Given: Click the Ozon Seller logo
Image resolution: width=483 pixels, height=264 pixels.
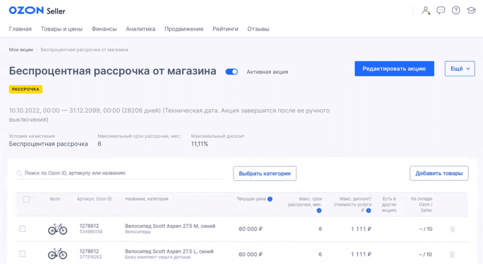Looking at the screenshot, I should tap(37, 10).
